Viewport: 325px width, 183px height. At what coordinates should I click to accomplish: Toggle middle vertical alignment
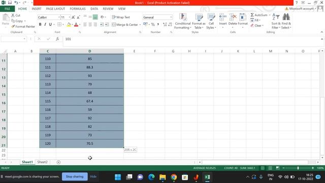click(x=90, y=17)
